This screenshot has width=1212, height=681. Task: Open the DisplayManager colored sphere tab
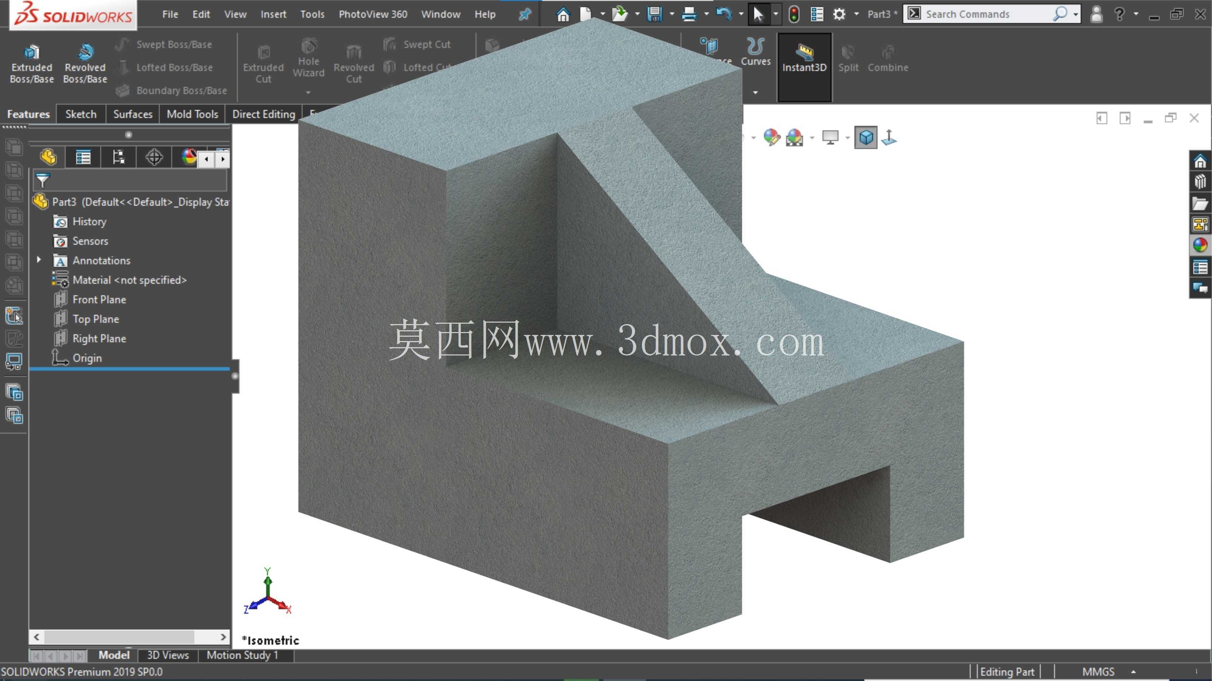[x=189, y=157]
